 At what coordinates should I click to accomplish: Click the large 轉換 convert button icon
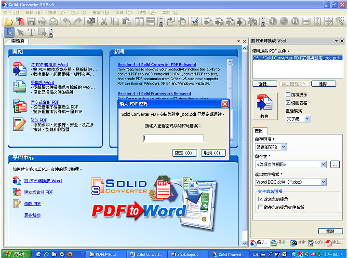pyautogui.click(x=265, y=107)
